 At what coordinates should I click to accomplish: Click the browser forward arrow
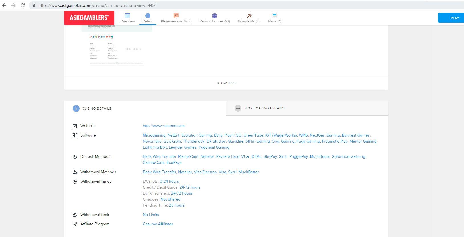[x=13, y=5]
